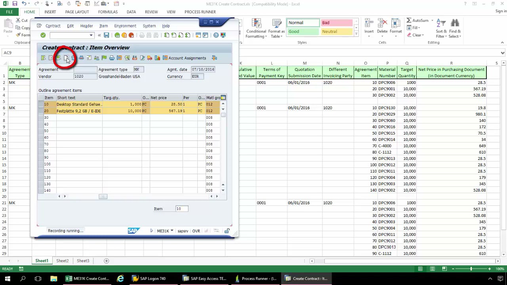This screenshot has width=507, height=285.
Task: Click the green flag icon in Item Overview toolbar
Action: (x=104, y=58)
